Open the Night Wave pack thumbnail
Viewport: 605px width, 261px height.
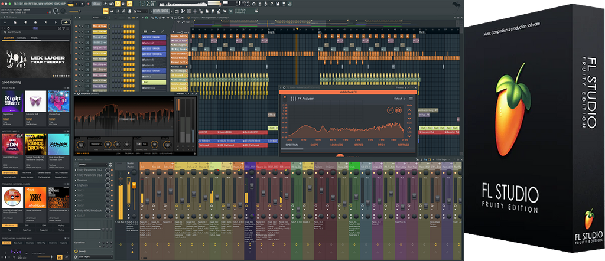12,102
